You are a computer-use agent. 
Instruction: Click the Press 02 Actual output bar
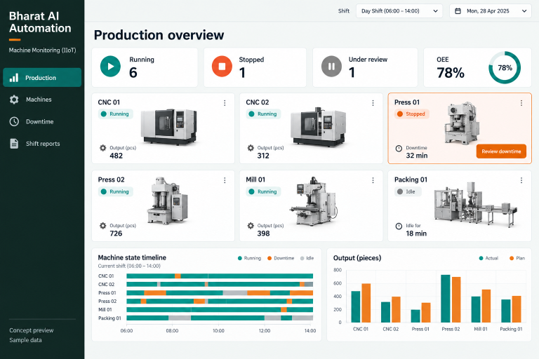[445, 299]
